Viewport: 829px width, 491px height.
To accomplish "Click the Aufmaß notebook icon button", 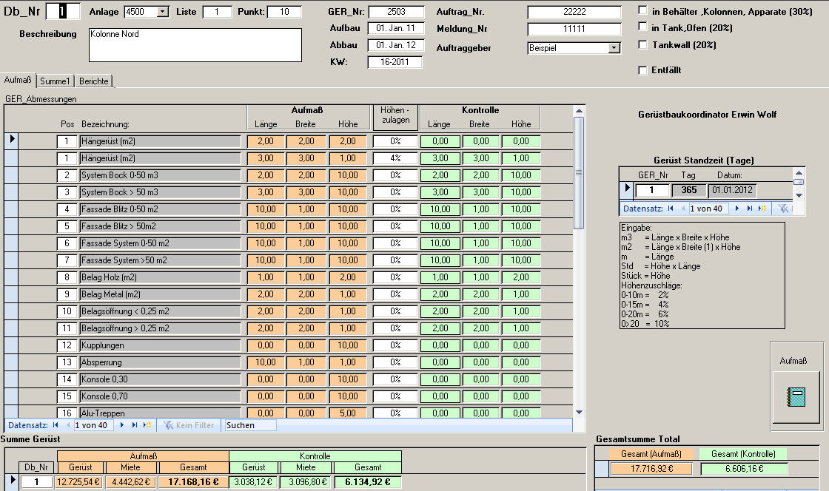I will [796, 396].
